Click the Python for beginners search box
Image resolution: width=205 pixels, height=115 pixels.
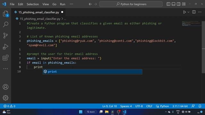[x=131, y=4]
